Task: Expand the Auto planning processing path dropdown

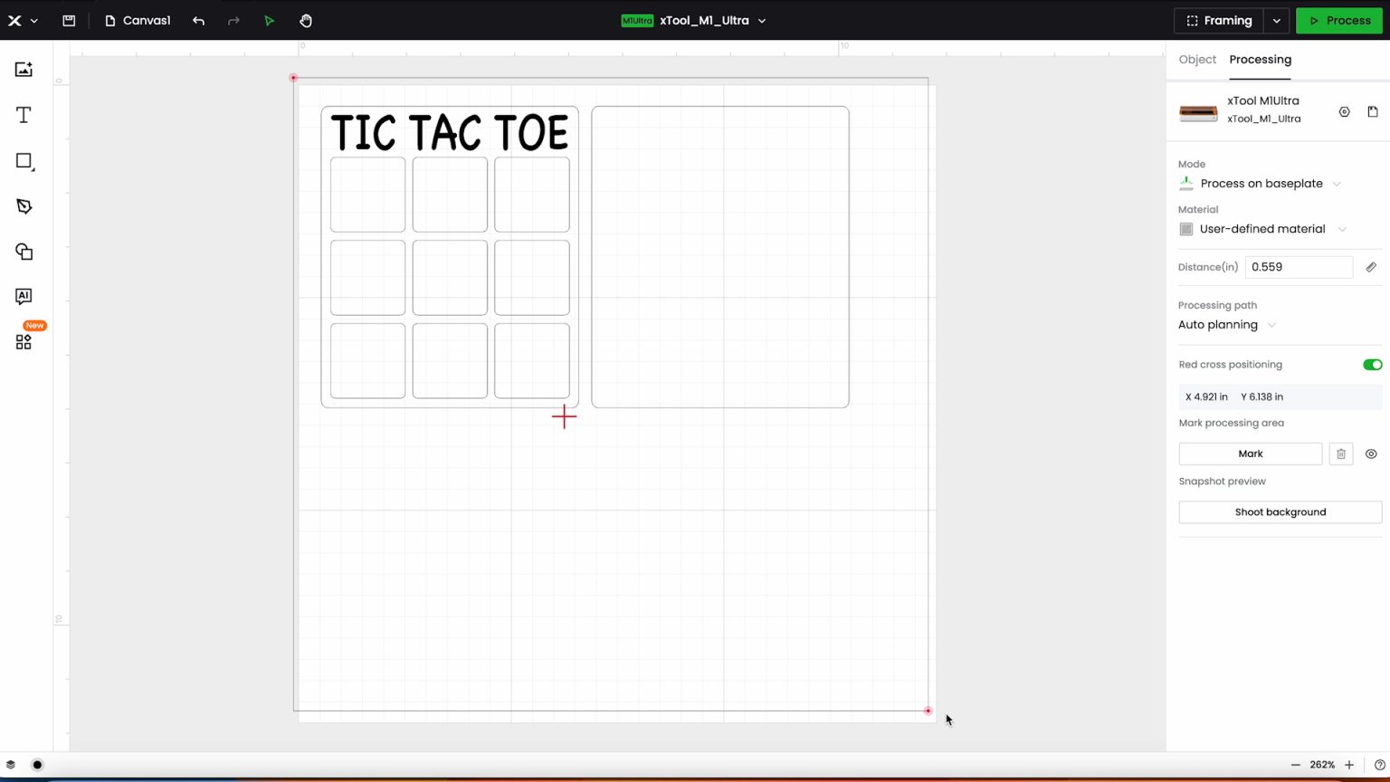Action: [1227, 325]
